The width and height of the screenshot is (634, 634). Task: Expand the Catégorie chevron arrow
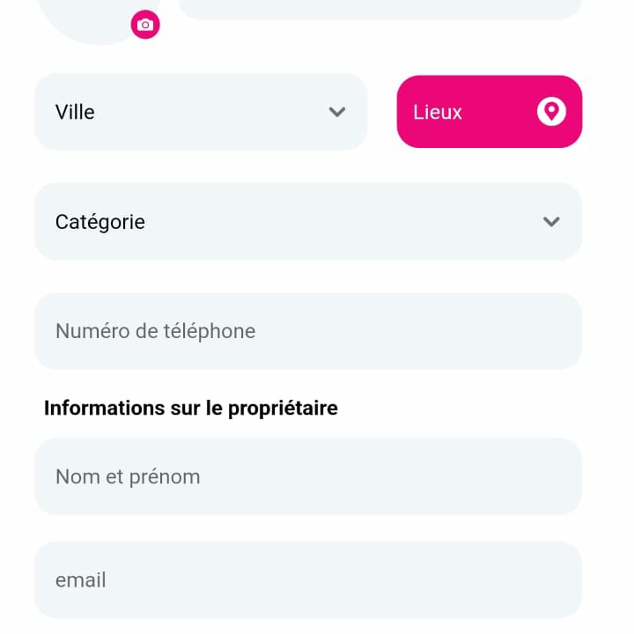(551, 221)
